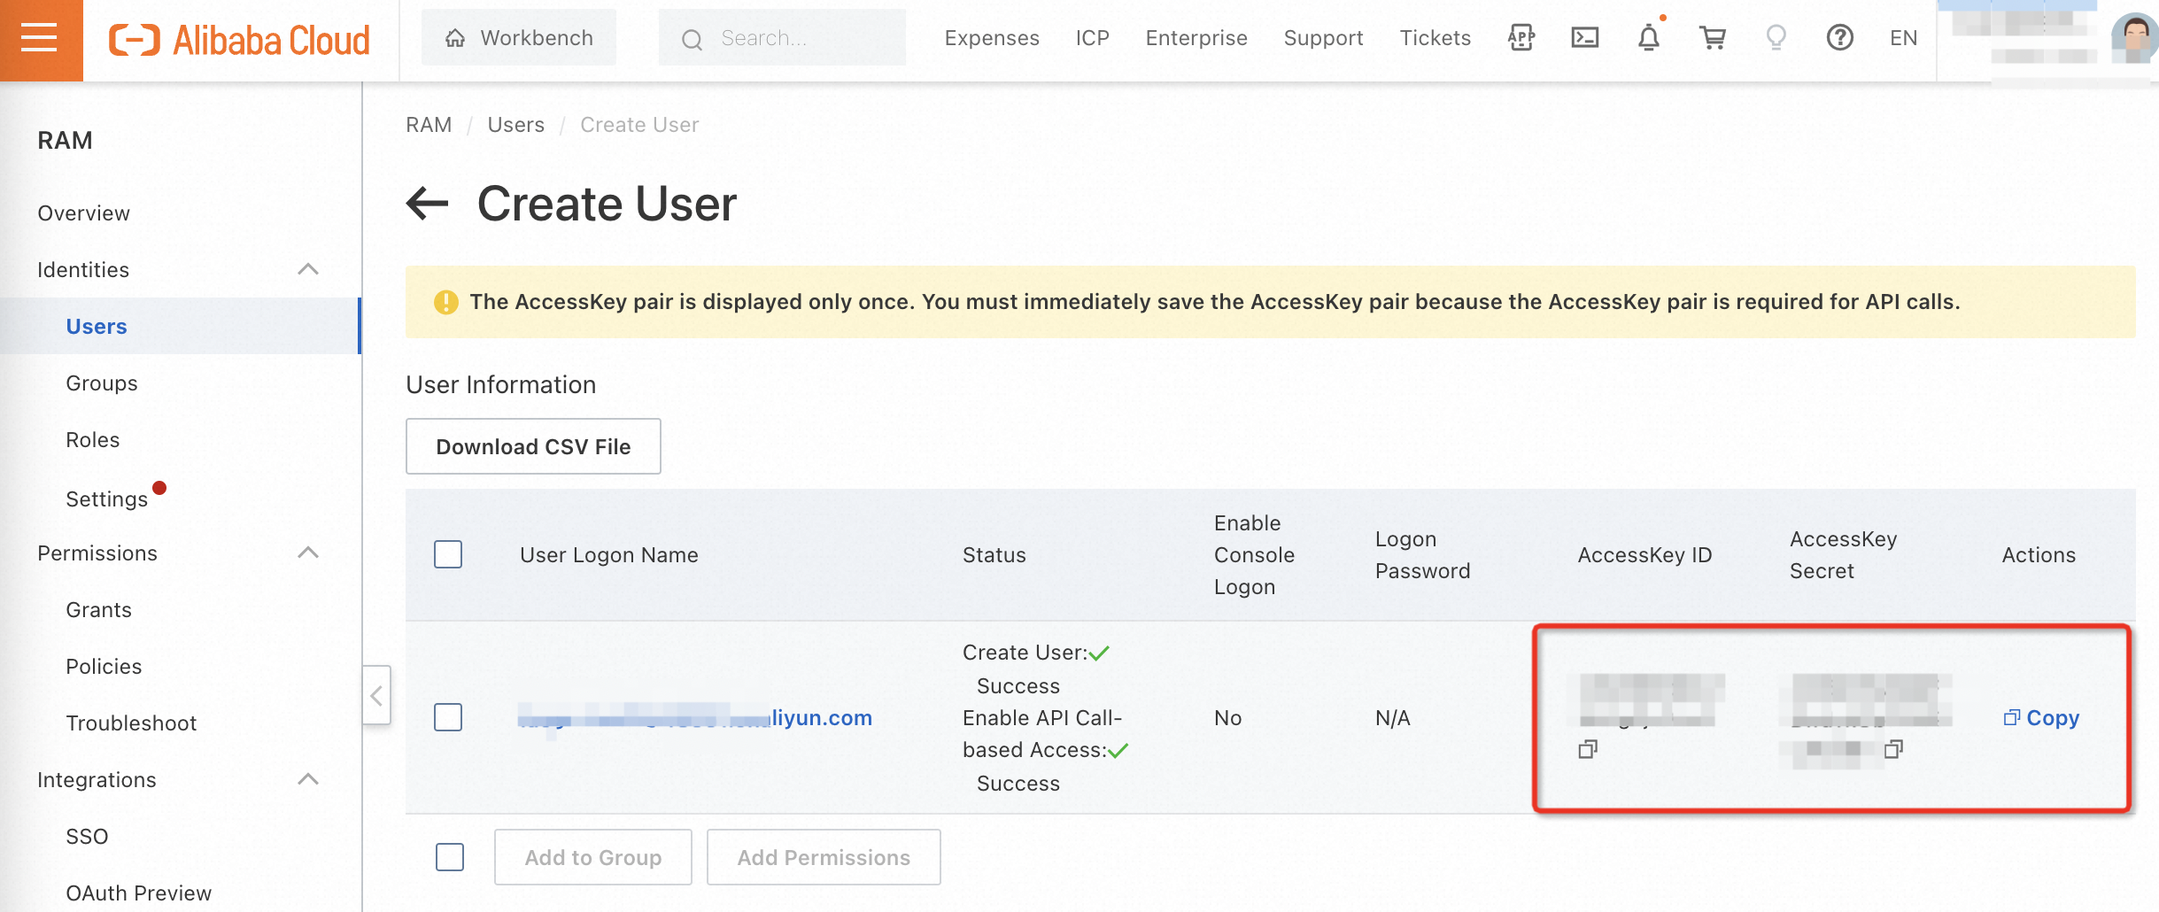Open the notifications bell
Screen dimensions: 2159x912
[x=1648, y=38]
